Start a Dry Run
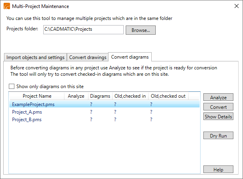The width and height of the screenshot is (243, 179). pyautogui.click(x=218, y=136)
